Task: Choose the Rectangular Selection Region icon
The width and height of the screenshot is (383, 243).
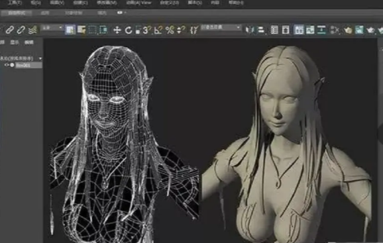Action: 92,30
